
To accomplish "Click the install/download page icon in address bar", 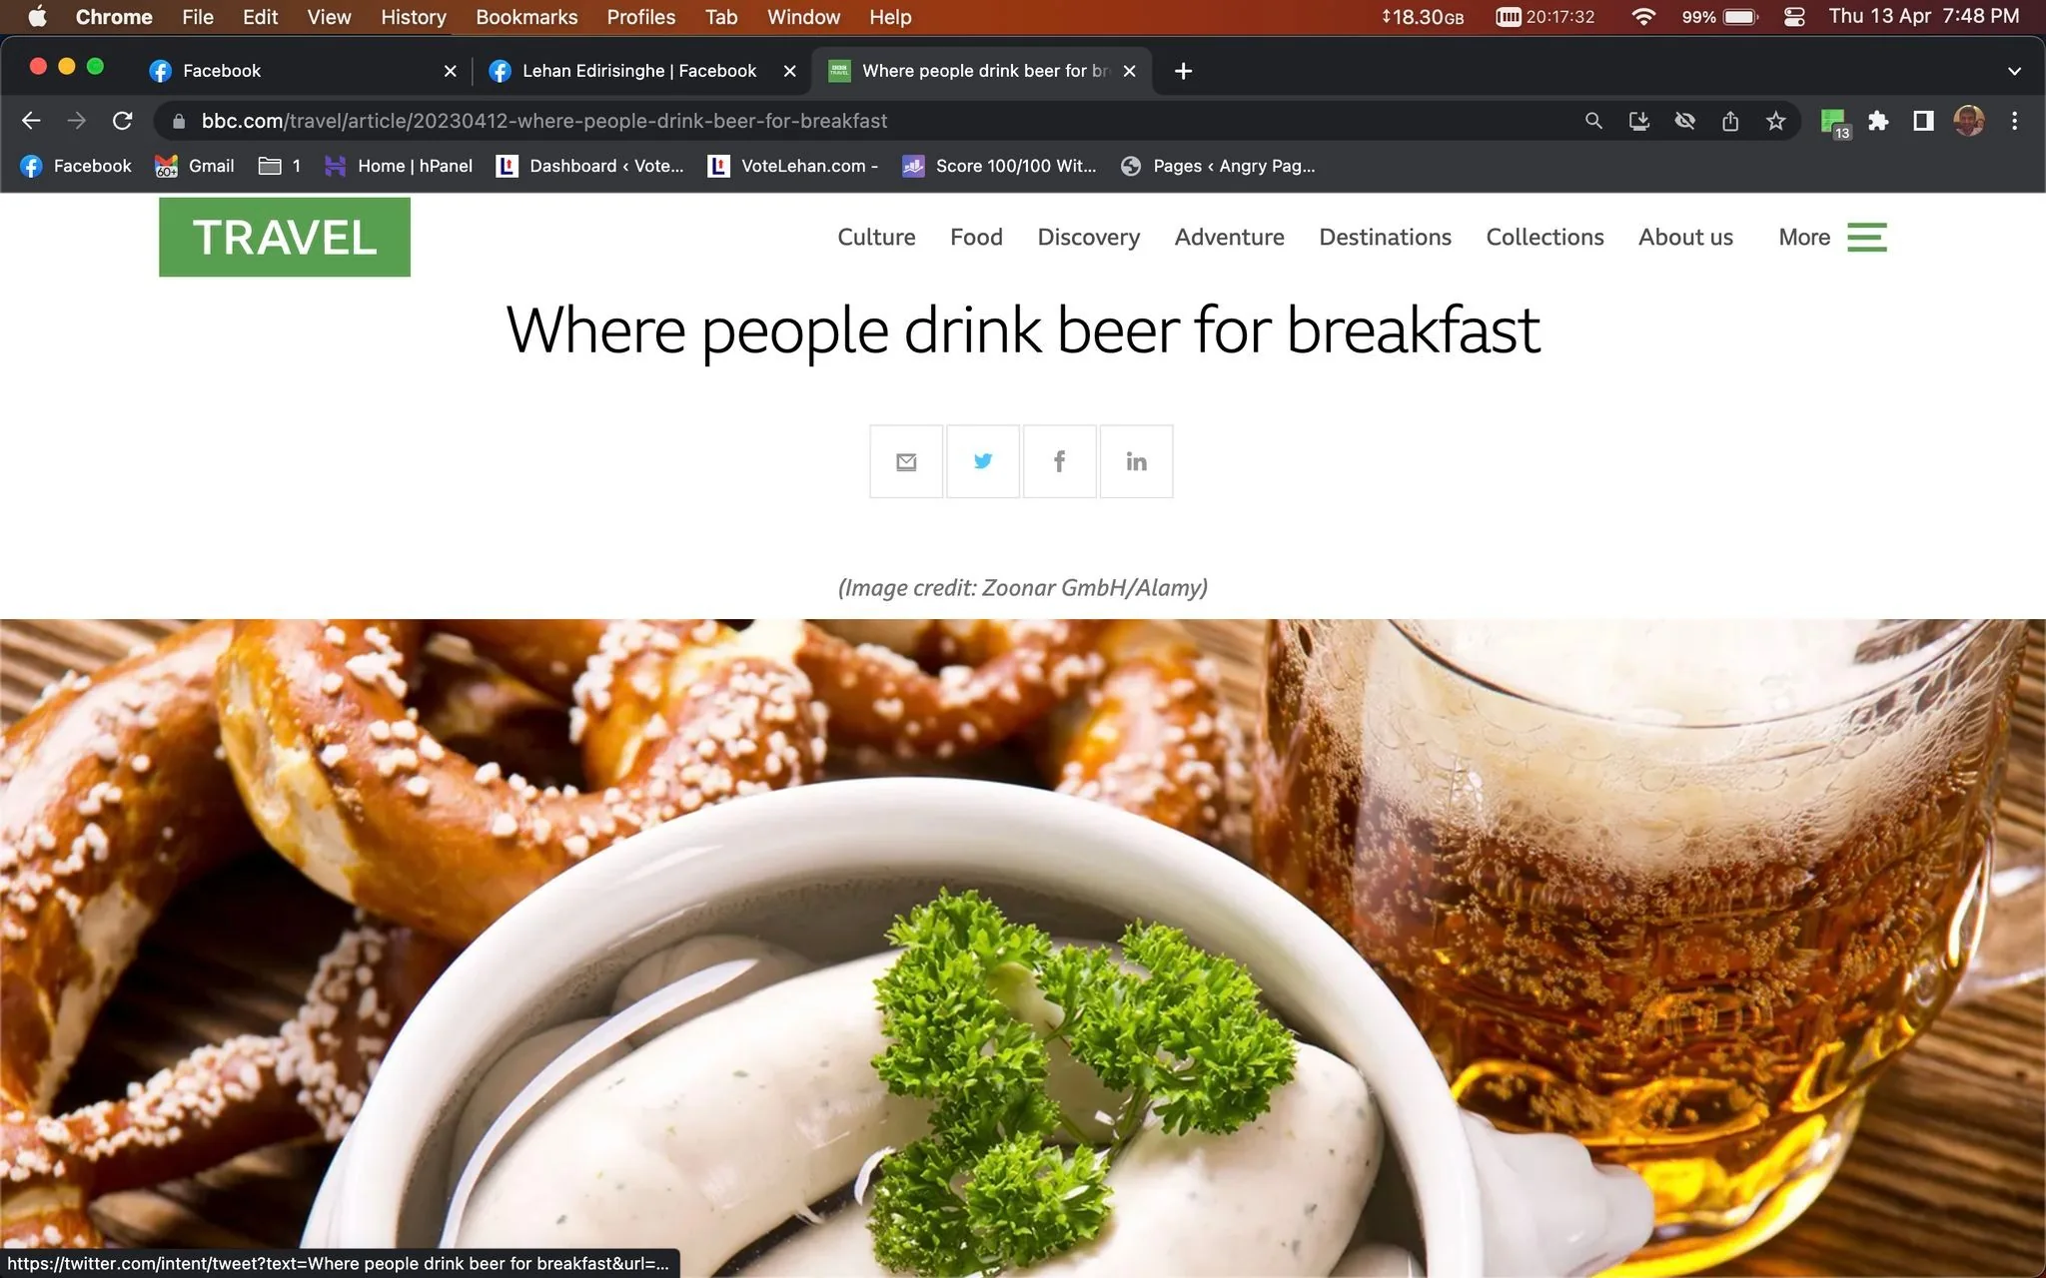I will pyautogui.click(x=1639, y=121).
